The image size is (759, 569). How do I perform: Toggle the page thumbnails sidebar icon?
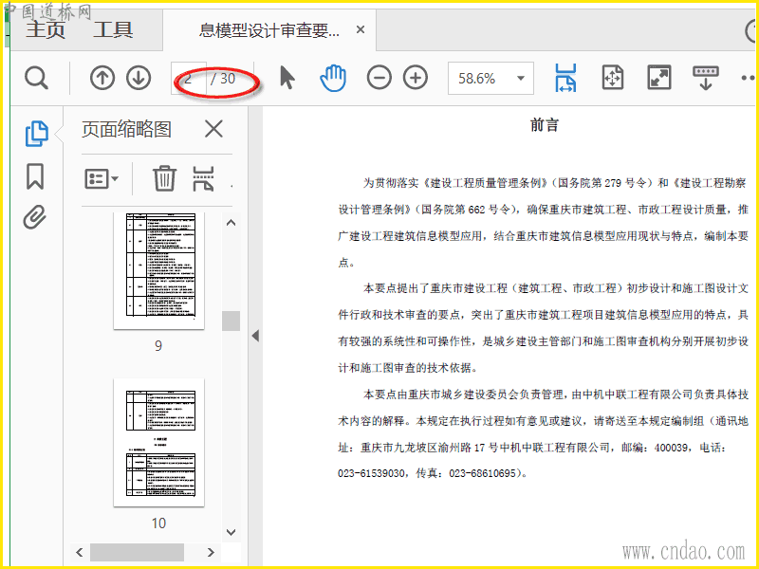[x=36, y=134]
